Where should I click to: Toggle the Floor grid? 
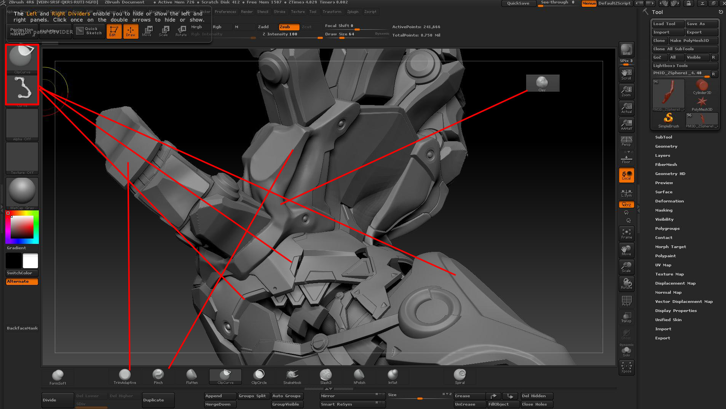[x=626, y=158]
